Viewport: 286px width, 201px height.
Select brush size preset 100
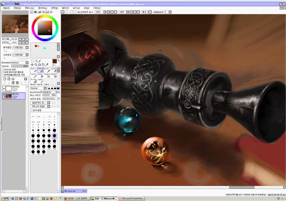pyautogui.click(x=49, y=142)
